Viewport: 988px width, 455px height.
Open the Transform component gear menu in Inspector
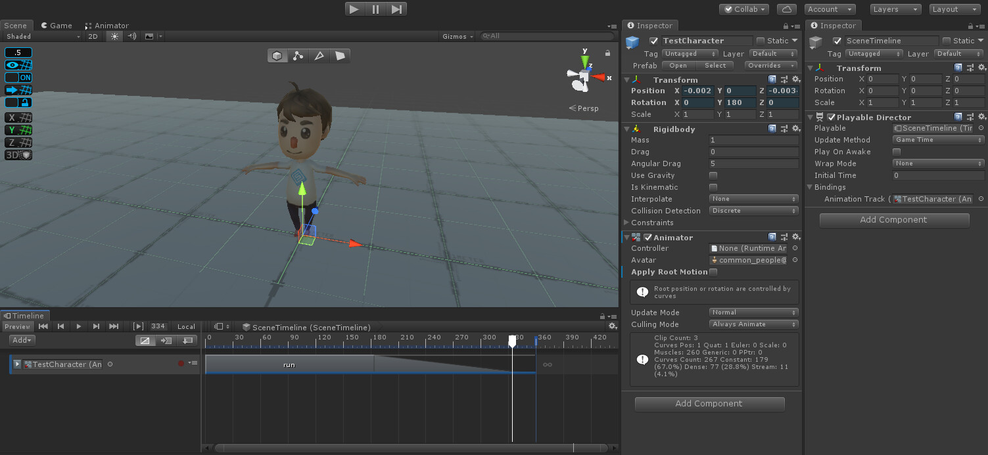[x=796, y=79]
